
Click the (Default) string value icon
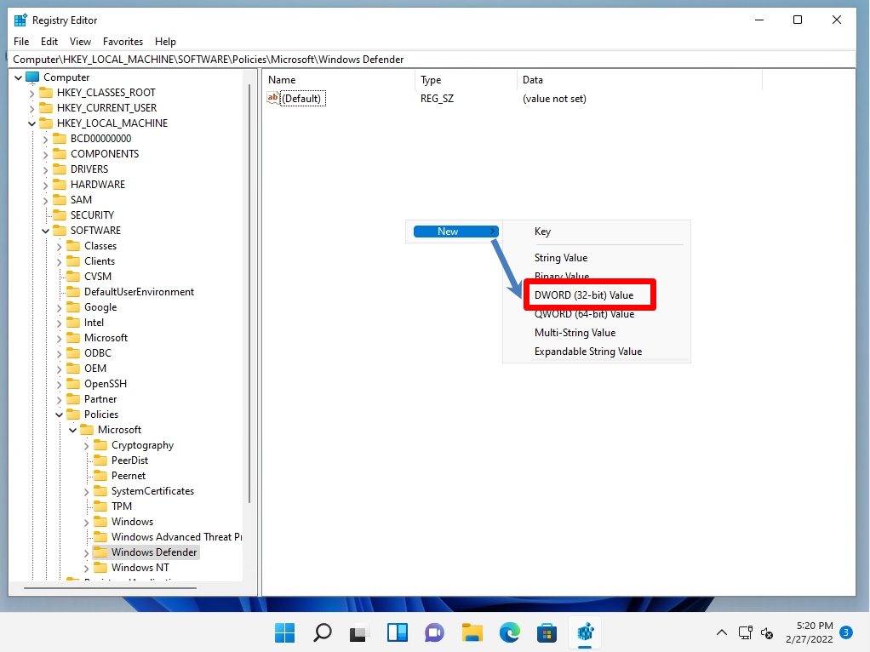click(273, 98)
